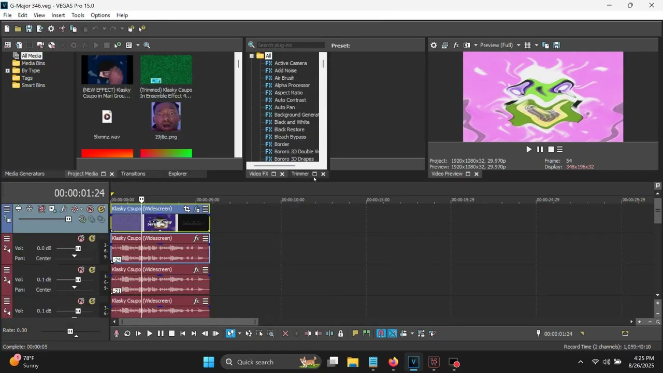This screenshot has width=663, height=373.
Task: Select the Normal Edit tool
Action: click(x=230, y=334)
